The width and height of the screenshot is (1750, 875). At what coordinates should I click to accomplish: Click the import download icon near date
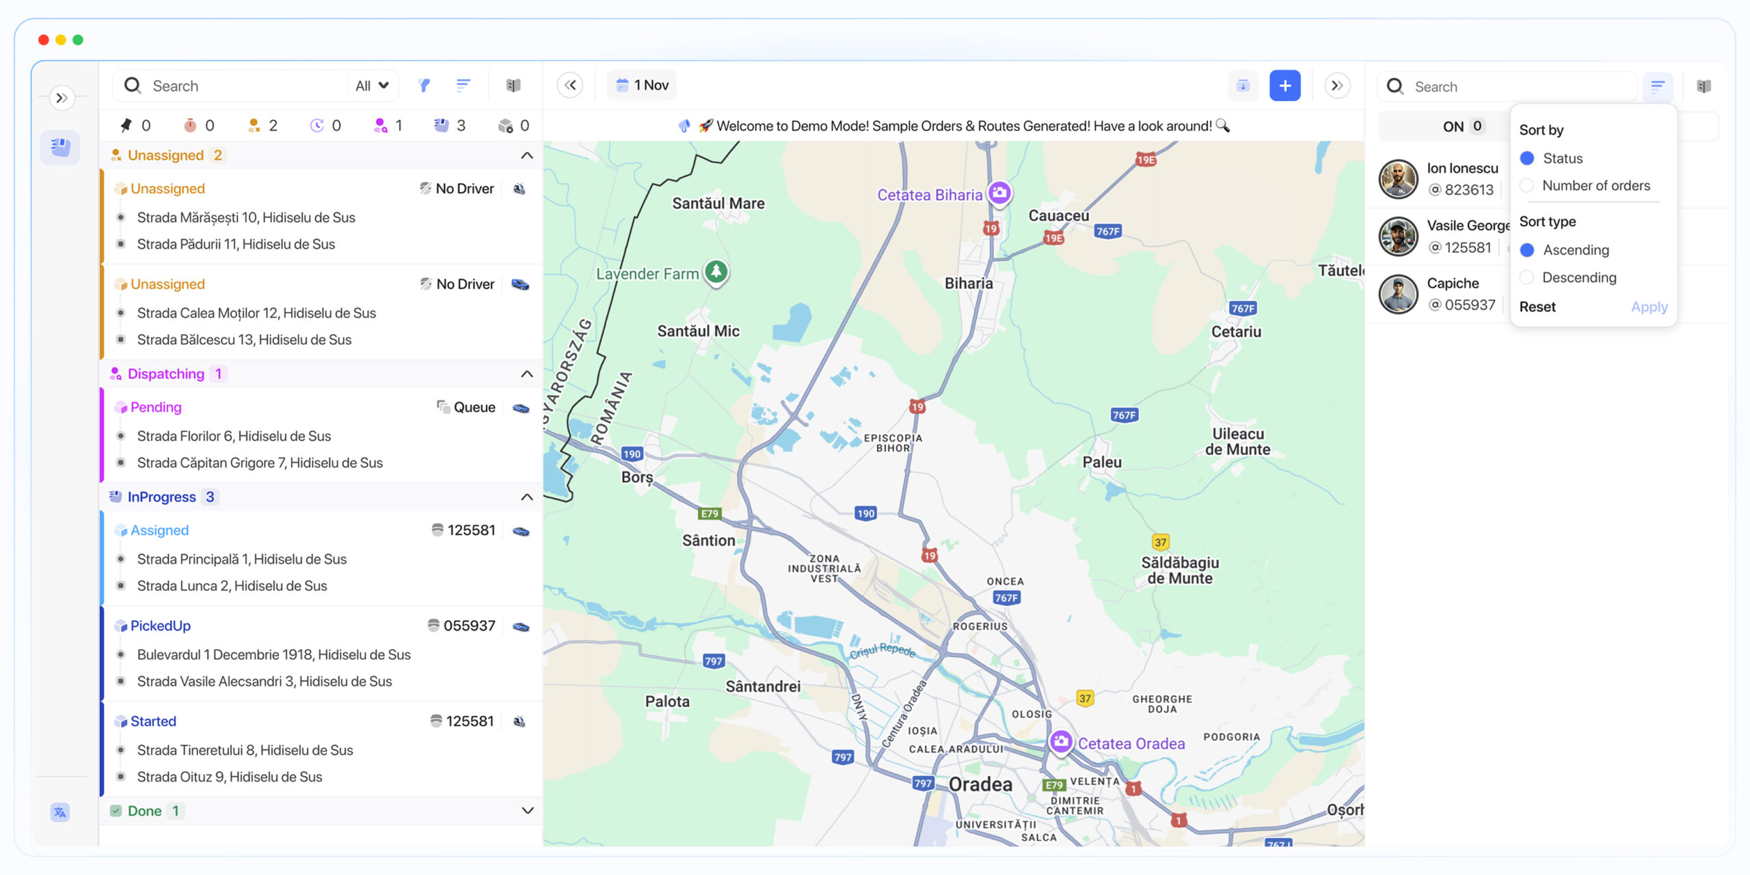(x=1243, y=85)
